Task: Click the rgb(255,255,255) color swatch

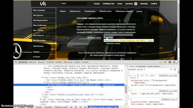Action: click(x=140, y=94)
